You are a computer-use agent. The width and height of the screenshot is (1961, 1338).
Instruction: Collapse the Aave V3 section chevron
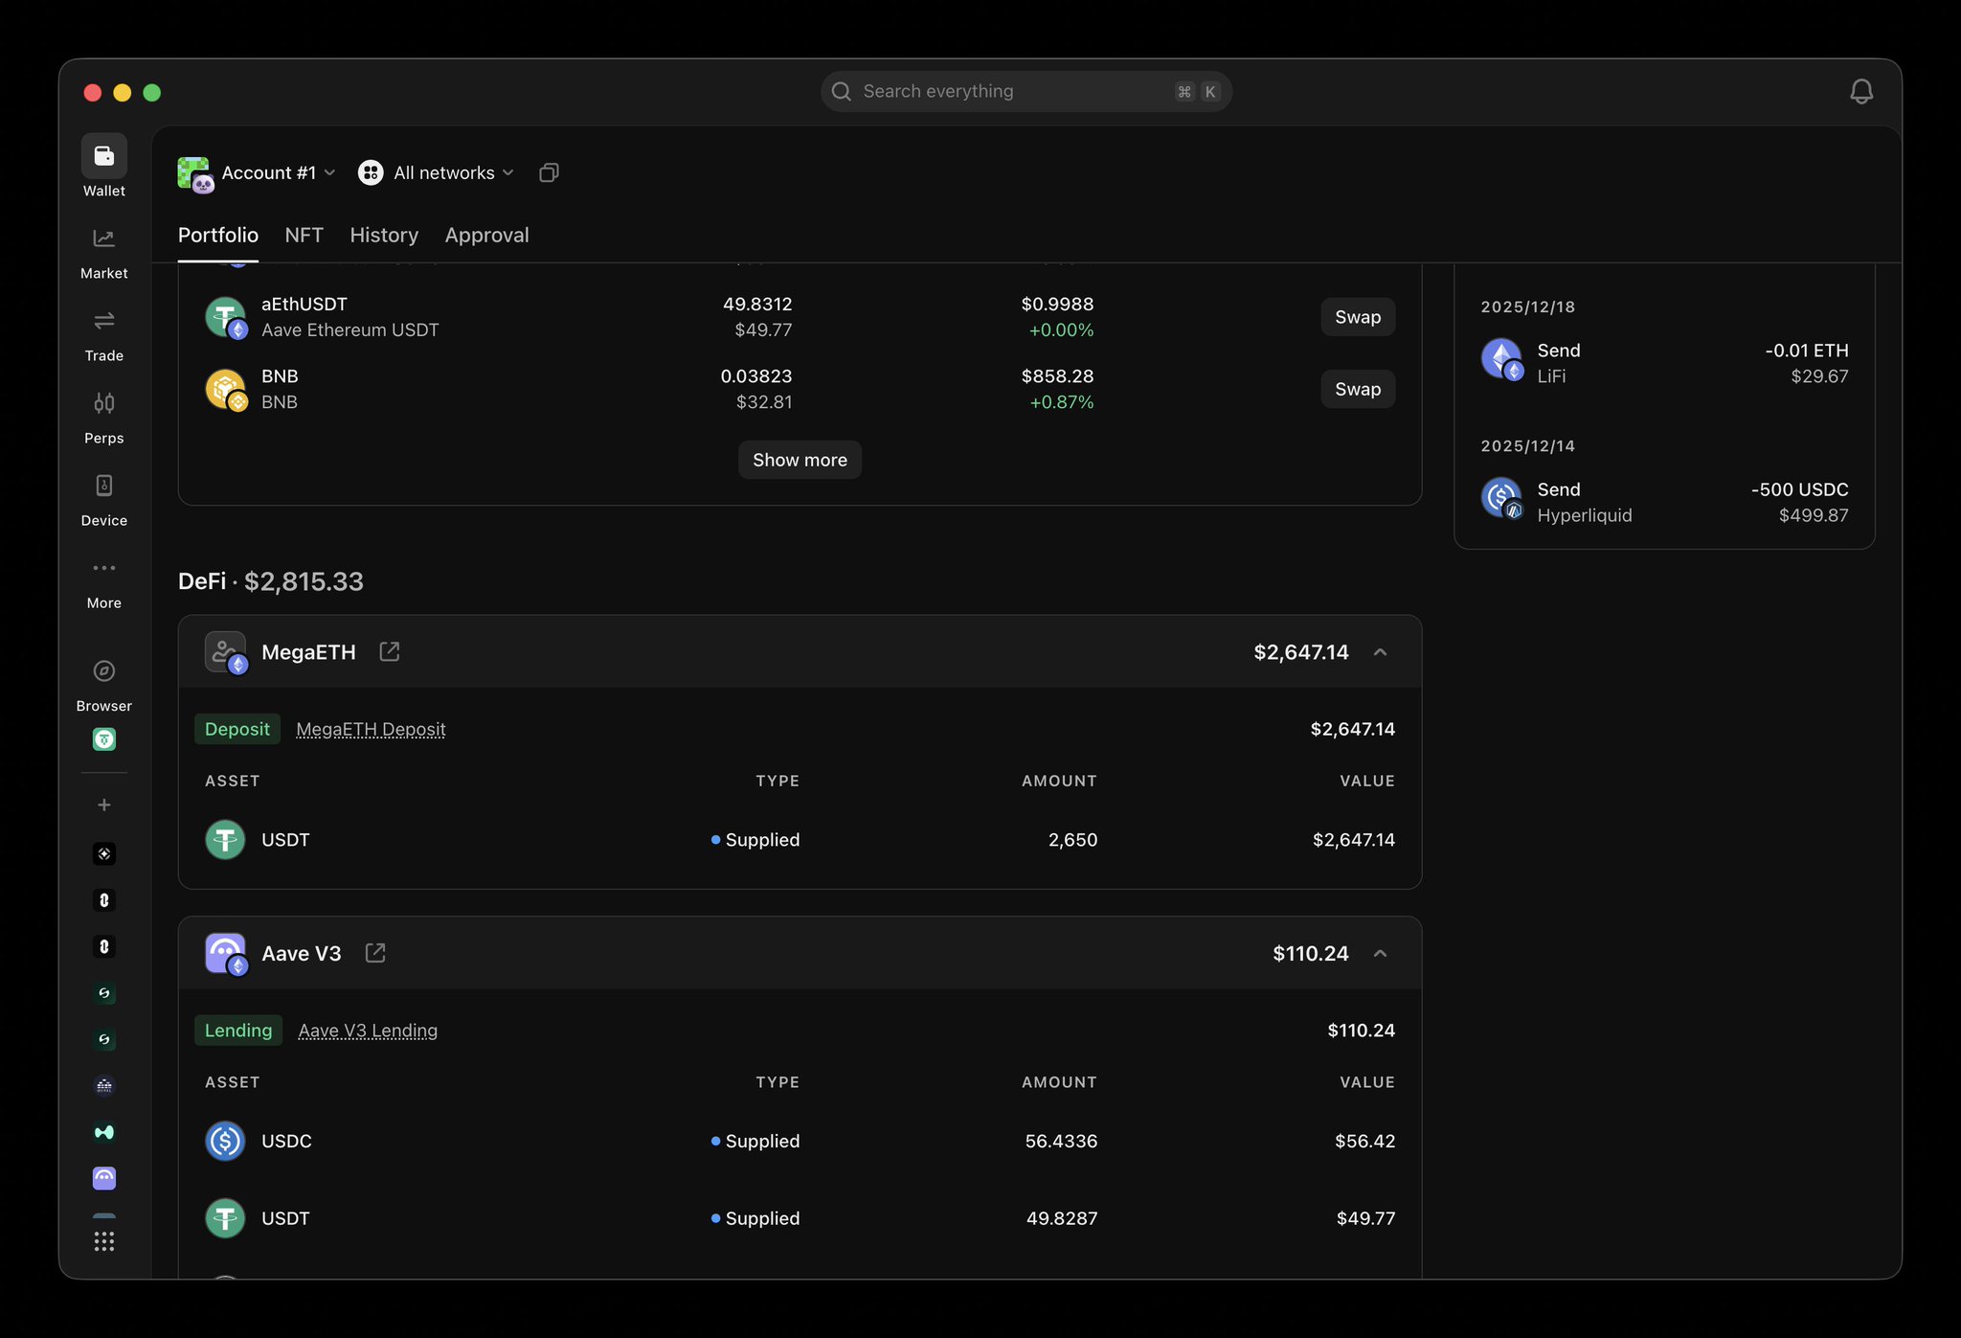[1380, 953]
